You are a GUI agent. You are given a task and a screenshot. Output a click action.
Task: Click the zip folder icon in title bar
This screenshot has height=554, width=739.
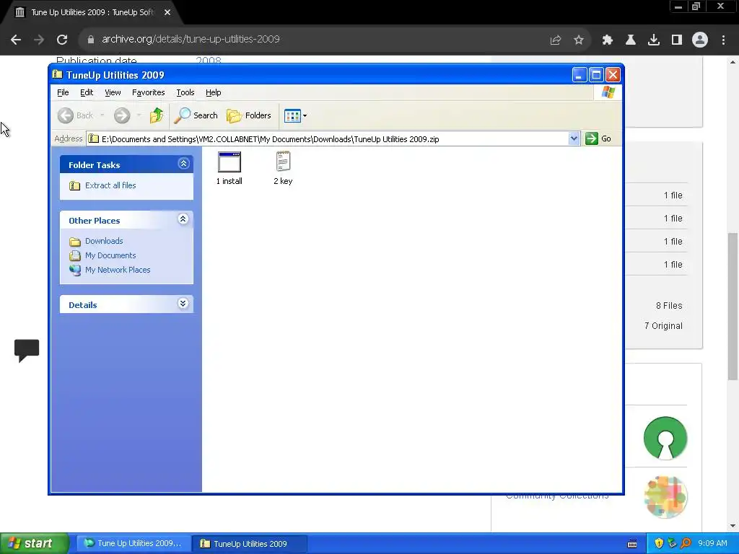point(58,74)
